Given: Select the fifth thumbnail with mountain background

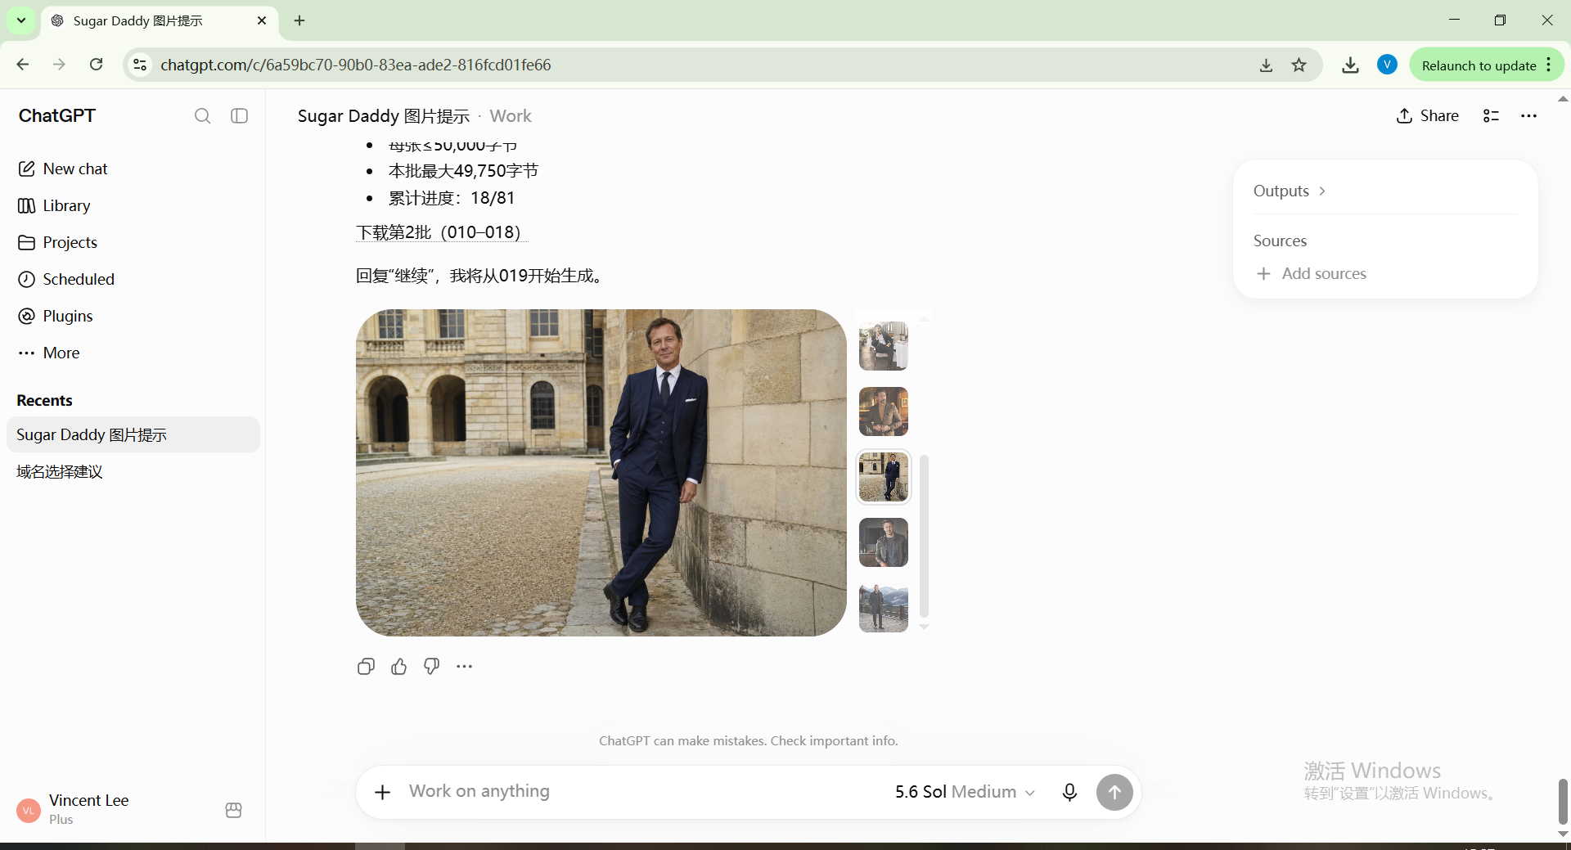Looking at the screenshot, I should pos(884,608).
